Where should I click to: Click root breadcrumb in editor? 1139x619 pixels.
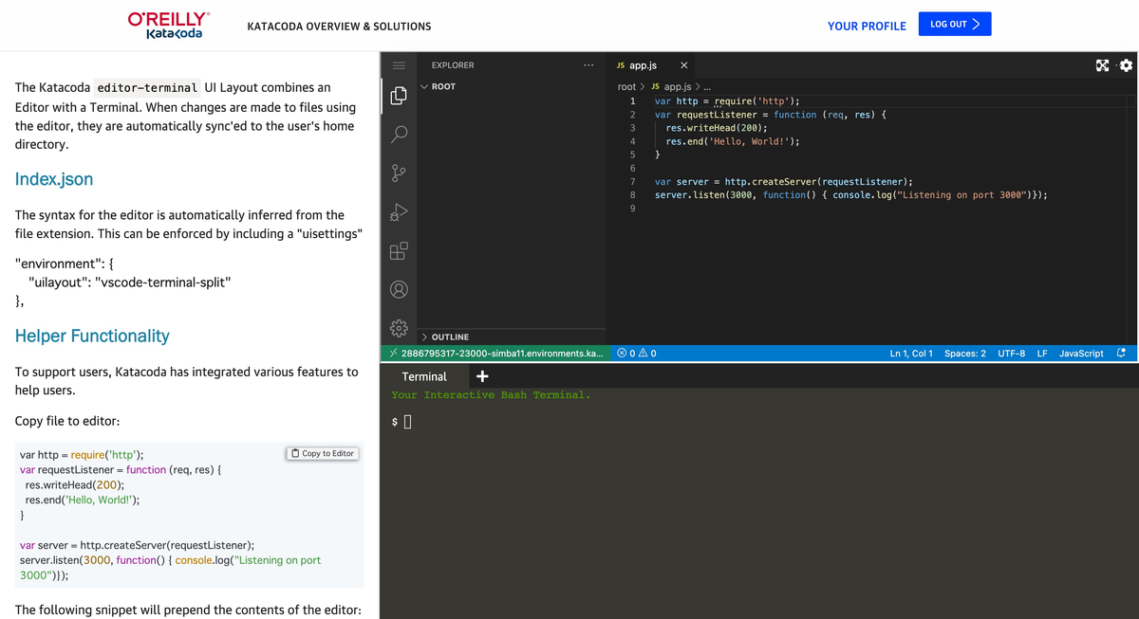click(x=626, y=86)
